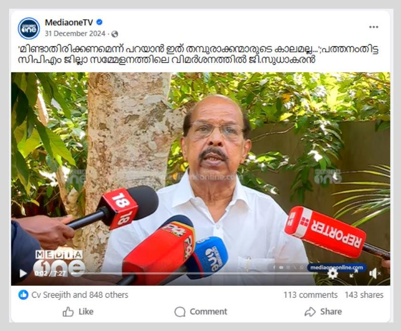Screen dimensions: 401x331
Task: Click the public globe audience icon
Action: 115,34
